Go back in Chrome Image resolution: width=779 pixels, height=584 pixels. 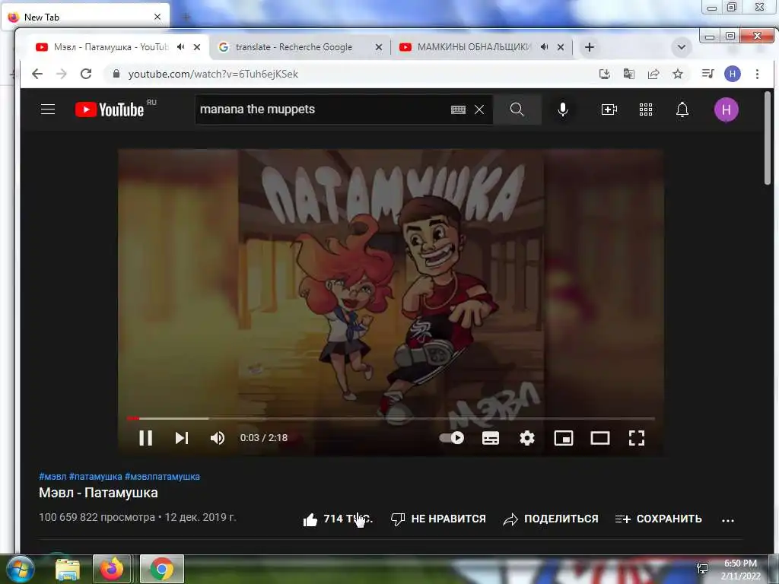[37, 74]
